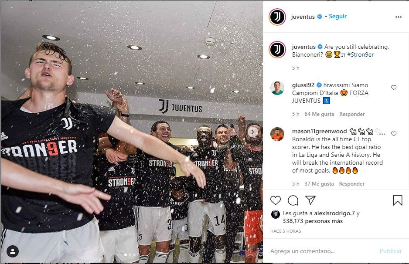Reply to mason11greenwood's comment via Responder
409x264 pixels.
point(351,184)
